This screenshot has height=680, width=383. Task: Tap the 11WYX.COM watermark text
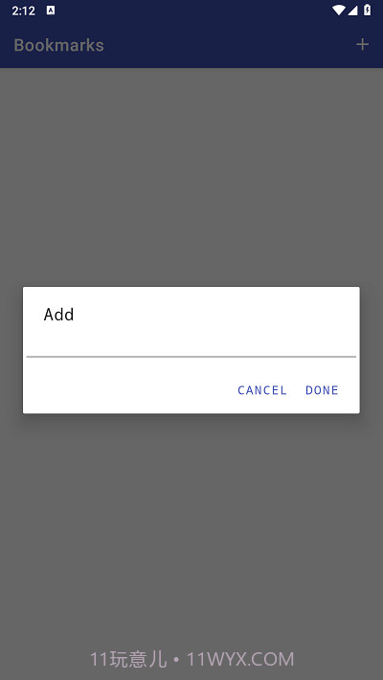[240, 660]
